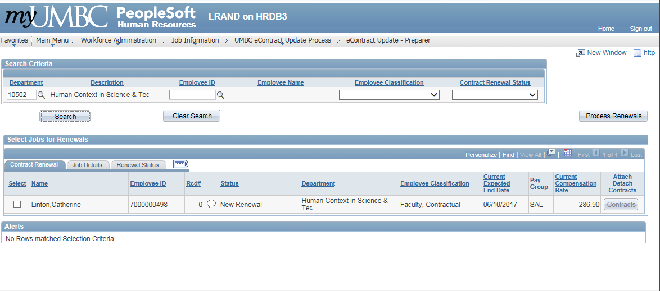
Task: Open the Favorites menu
Action: (x=14, y=40)
